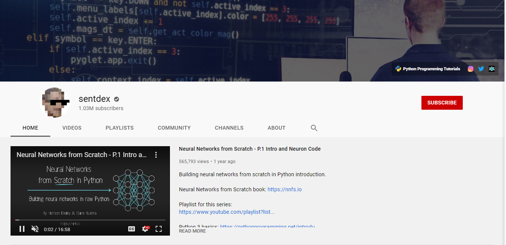Click the sentdex channel avatar
Screen dimensions: 506x245
pos(55,103)
